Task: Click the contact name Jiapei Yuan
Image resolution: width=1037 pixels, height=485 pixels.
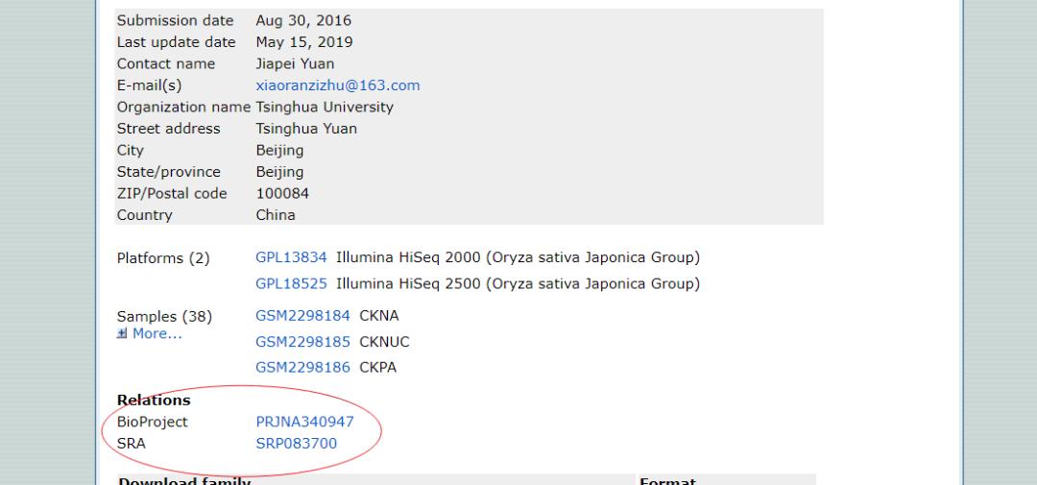Action: 297,63
